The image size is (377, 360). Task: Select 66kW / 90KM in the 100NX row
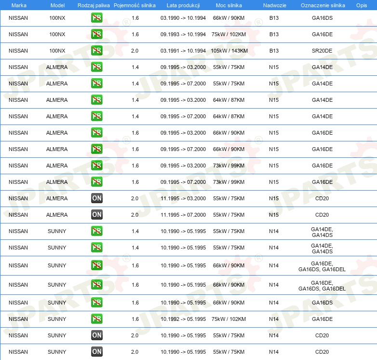click(x=229, y=18)
